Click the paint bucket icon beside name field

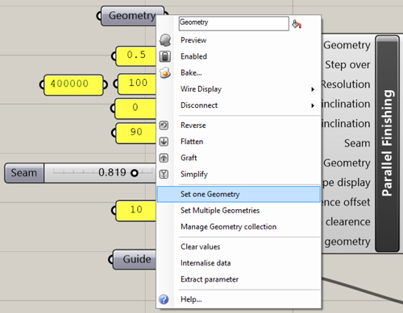297,24
